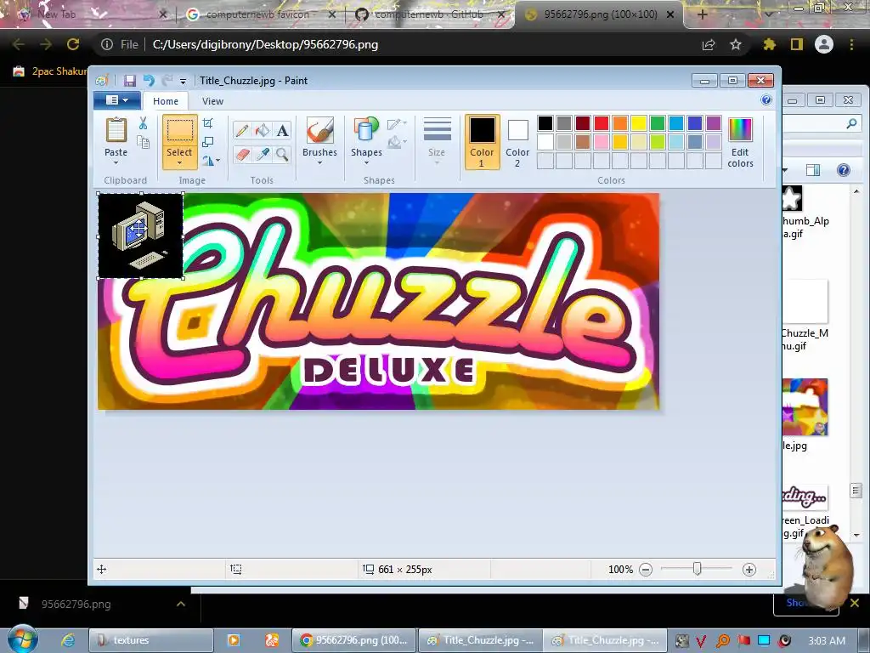
Task: Open the Rotate or flip dropdown
Action: pyautogui.click(x=211, y=161)
